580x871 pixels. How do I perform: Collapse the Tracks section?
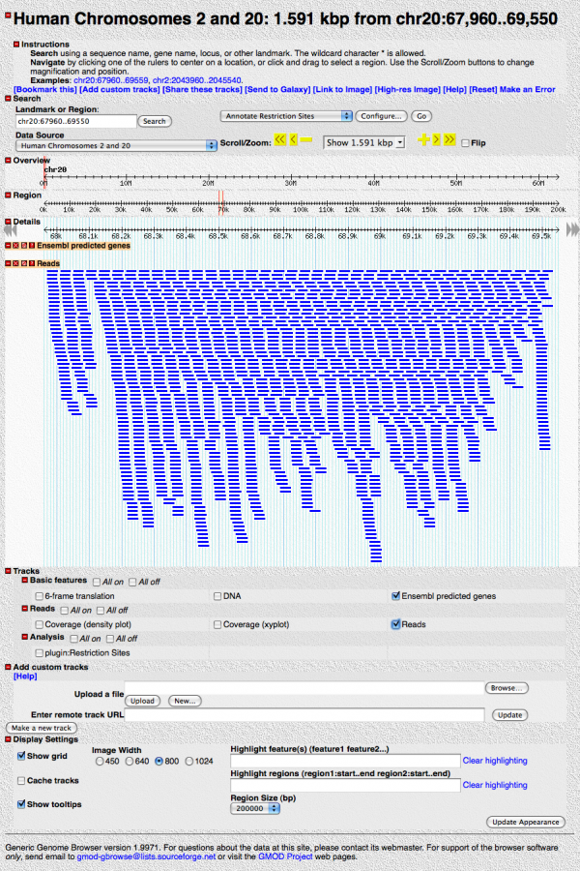click(x=9, y=570)
